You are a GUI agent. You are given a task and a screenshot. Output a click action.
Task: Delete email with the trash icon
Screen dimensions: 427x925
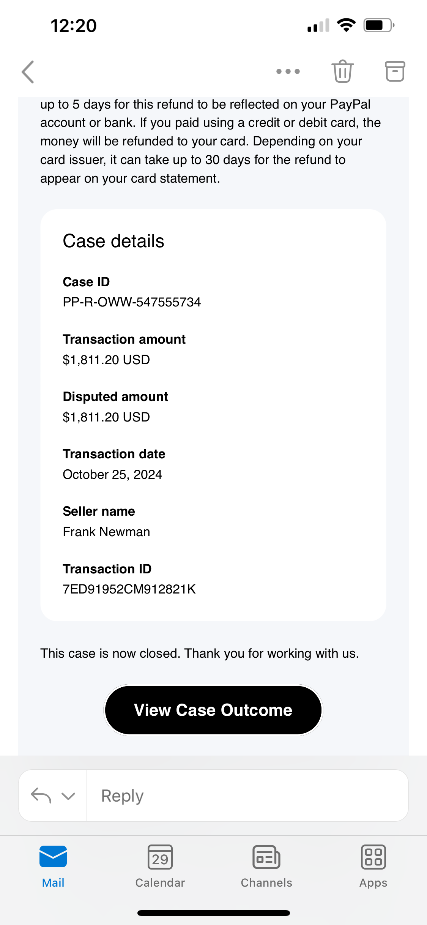click(x=343, y=71)
